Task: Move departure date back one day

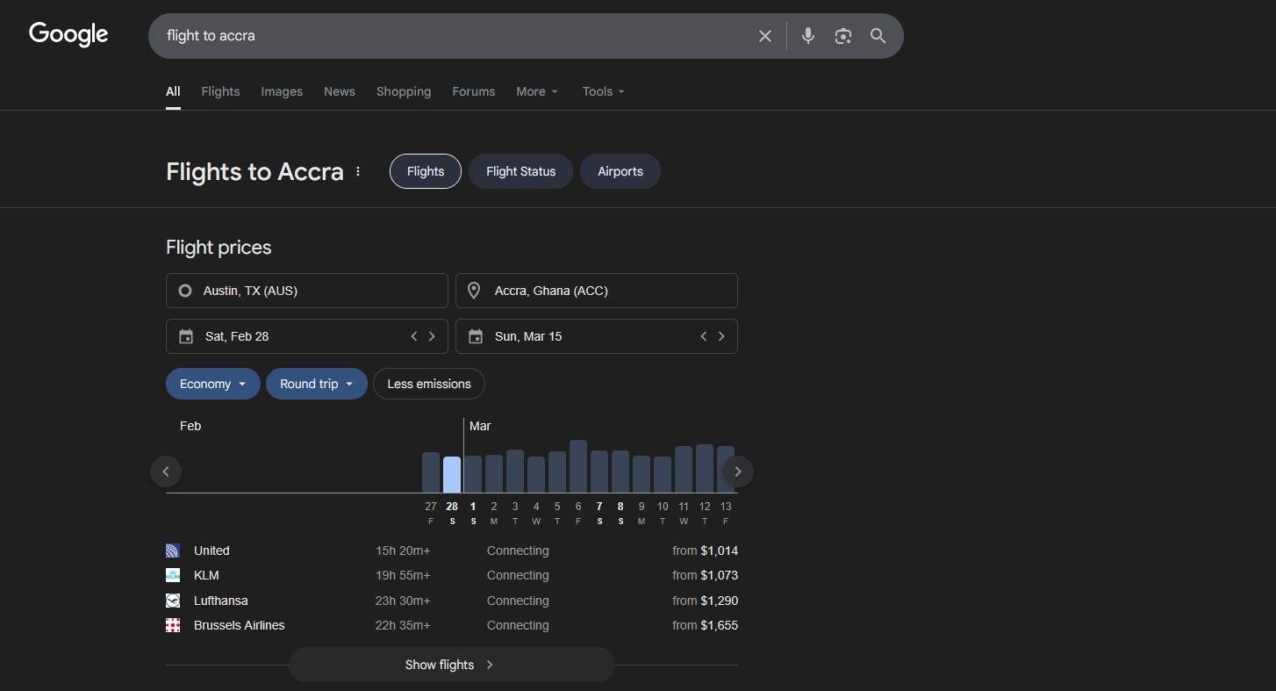Action: coord(414,336)
